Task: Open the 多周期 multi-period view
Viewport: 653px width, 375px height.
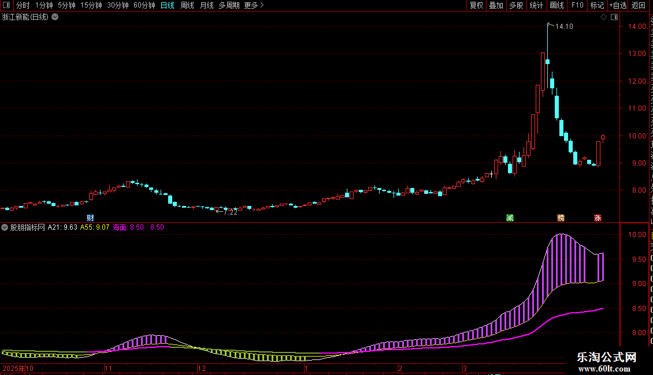Action: [x=229, y=5]
